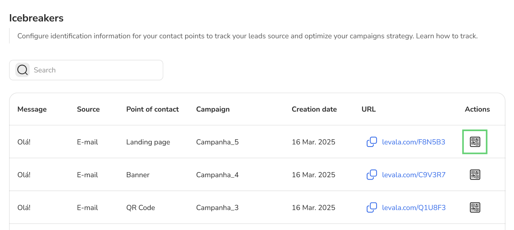Click the Campaign column header

(213, 109)
